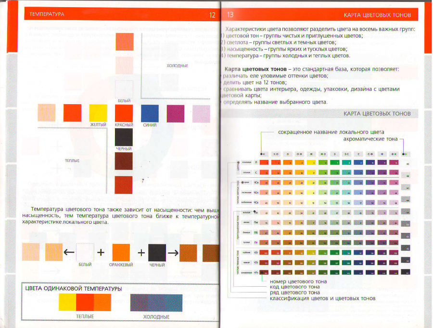The width and height of the screenshot is (433, 328).
Task: Click the right-pointing arrow after the black swatch
Action: (173, 253)
